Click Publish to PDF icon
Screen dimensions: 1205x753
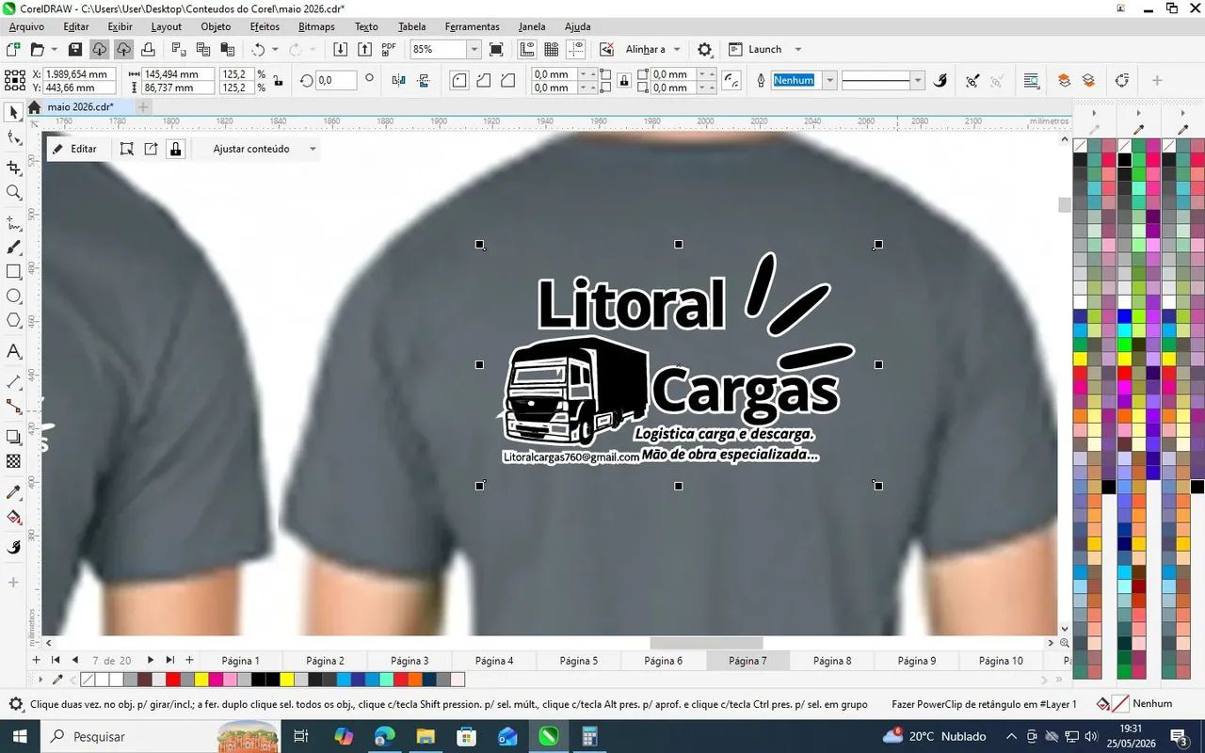388,49
